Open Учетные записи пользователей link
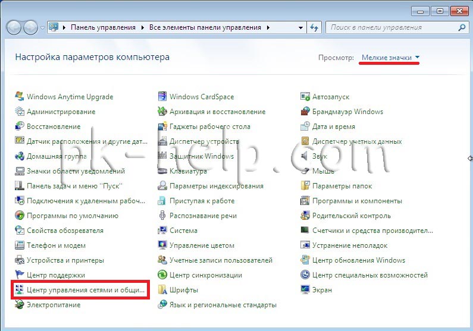 (x=221, y=260)
